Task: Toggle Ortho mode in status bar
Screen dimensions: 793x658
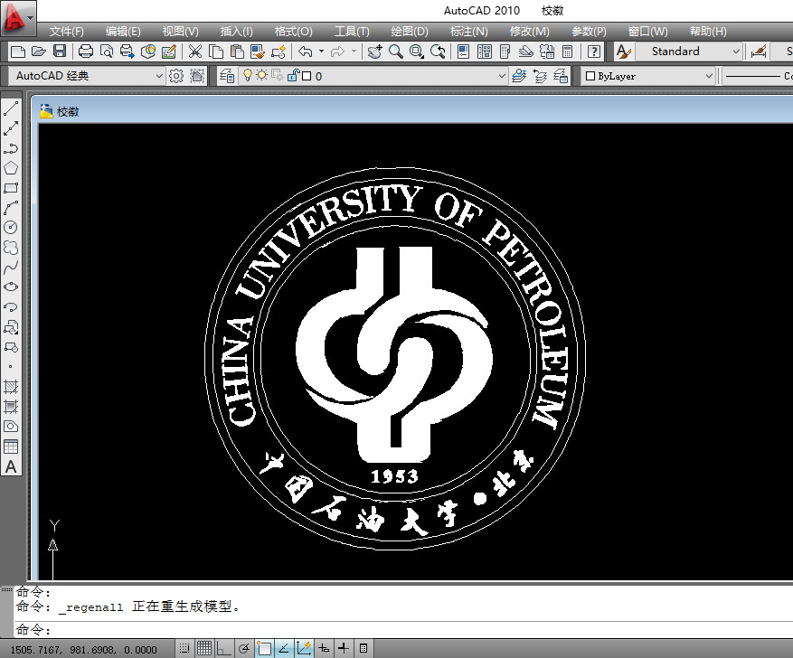Action: 223,648
